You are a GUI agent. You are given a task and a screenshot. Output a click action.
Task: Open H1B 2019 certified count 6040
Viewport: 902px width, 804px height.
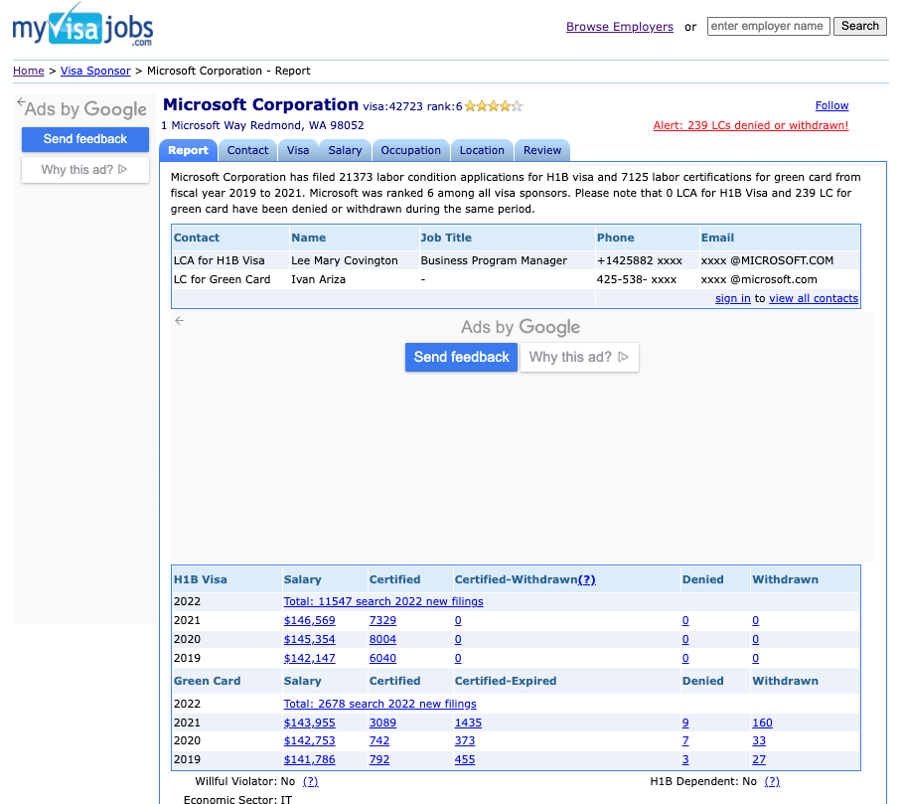382,658
